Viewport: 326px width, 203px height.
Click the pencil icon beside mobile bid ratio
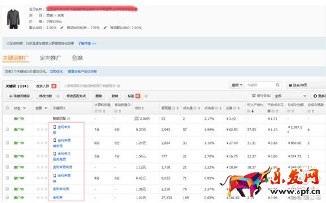105,28
